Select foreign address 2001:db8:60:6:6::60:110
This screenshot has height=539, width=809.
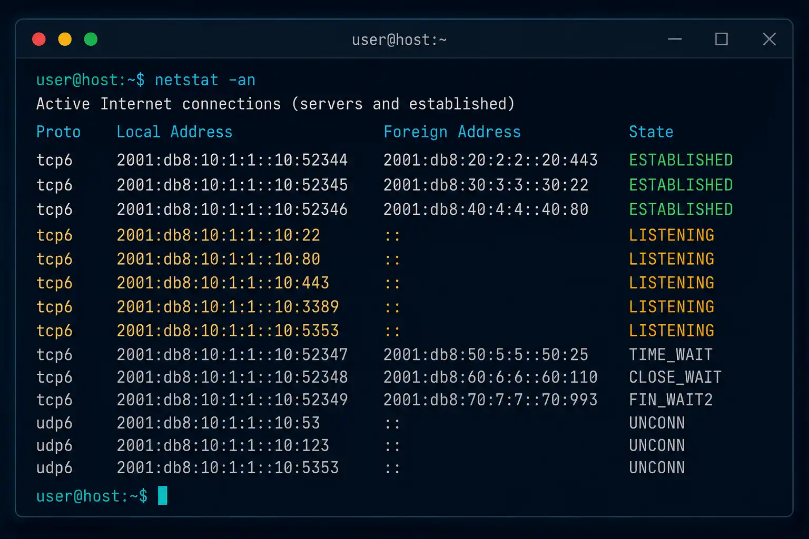490,377
